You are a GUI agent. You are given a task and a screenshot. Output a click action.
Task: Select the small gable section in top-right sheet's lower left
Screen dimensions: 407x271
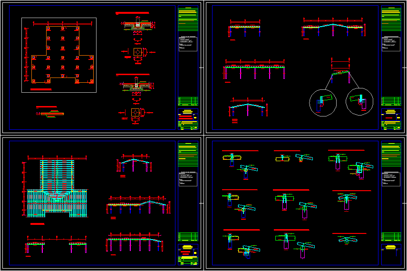(x=247, y=109)
